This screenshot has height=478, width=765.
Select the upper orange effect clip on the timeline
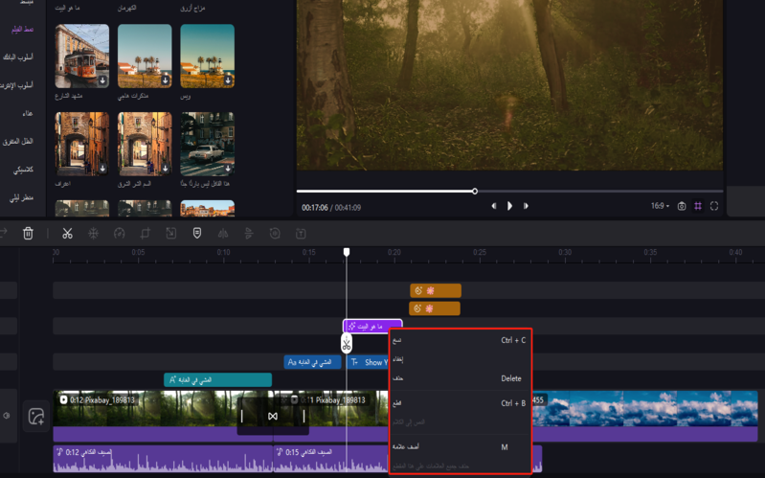click(x=436, y=291)
